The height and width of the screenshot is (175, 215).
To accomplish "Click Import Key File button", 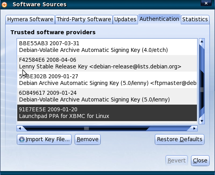I will [44, 139].
